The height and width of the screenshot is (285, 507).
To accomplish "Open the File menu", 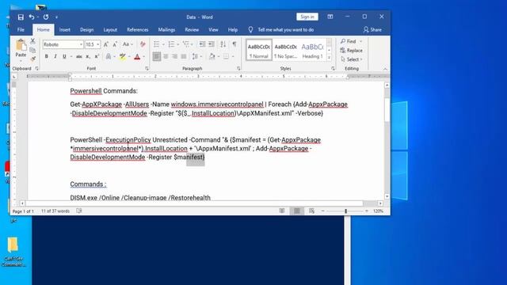I will [x=21, y=30].
